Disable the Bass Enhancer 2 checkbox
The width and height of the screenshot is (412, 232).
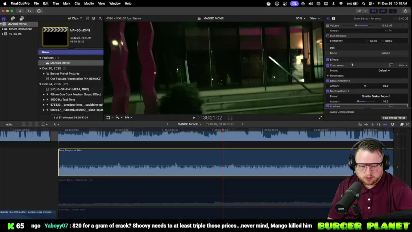pos(328,81)
